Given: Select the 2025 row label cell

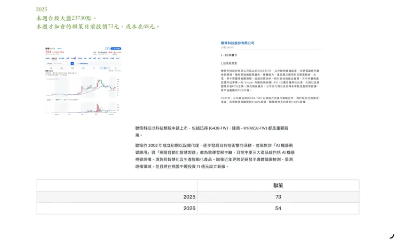Looking at the screenshot, I should [117, 197].
